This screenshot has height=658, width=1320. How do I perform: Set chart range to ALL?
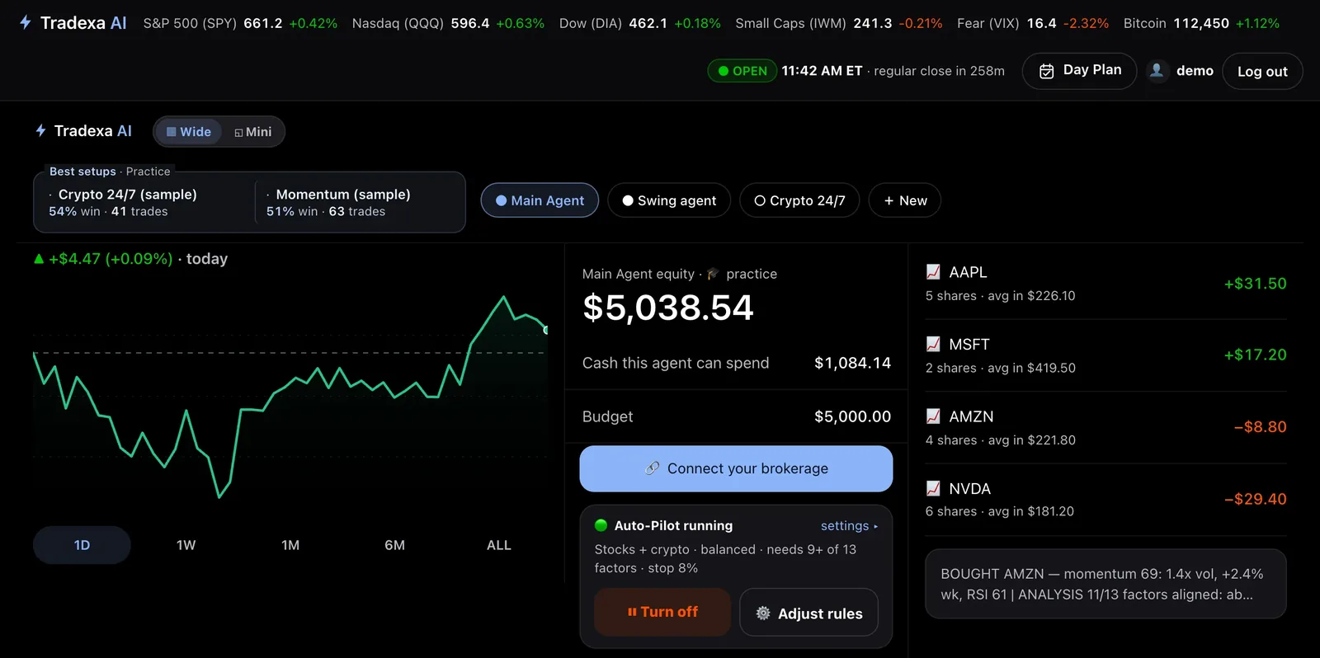coord(499,545)
